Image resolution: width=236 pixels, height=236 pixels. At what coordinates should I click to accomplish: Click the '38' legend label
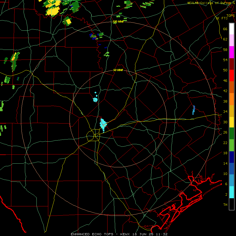[225, 101]
